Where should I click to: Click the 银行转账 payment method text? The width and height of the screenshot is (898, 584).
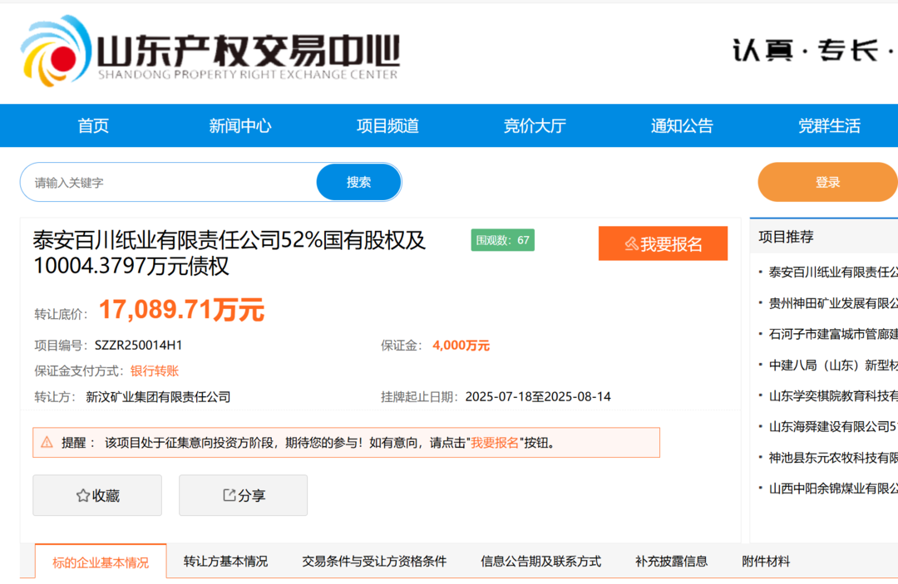[155, 371]
